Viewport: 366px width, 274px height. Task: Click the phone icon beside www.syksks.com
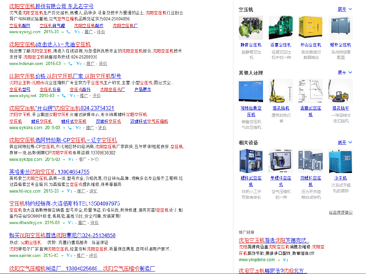pyautogui.click(x=70, y=128)
